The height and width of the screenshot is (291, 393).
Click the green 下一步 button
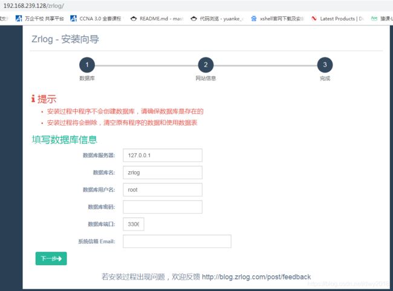51,258
